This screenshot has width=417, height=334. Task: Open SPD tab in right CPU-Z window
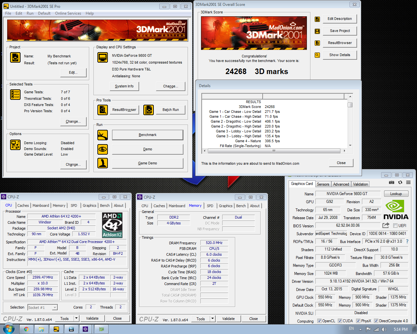click(210, 206)
